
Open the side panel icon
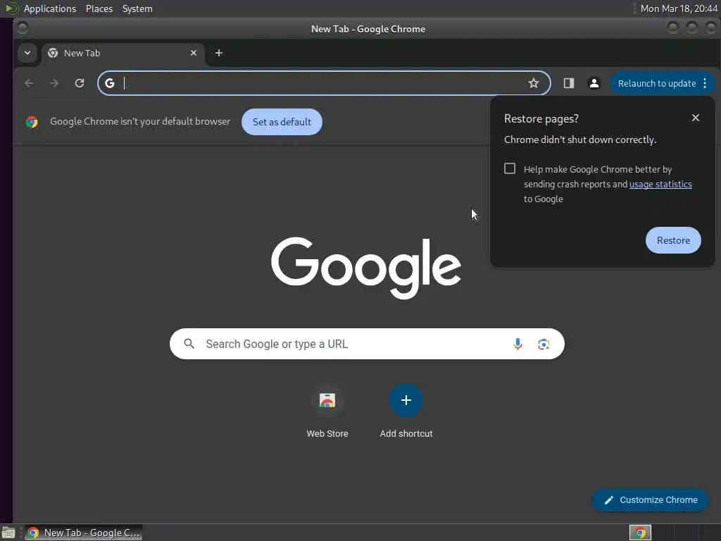pos(569,83)
